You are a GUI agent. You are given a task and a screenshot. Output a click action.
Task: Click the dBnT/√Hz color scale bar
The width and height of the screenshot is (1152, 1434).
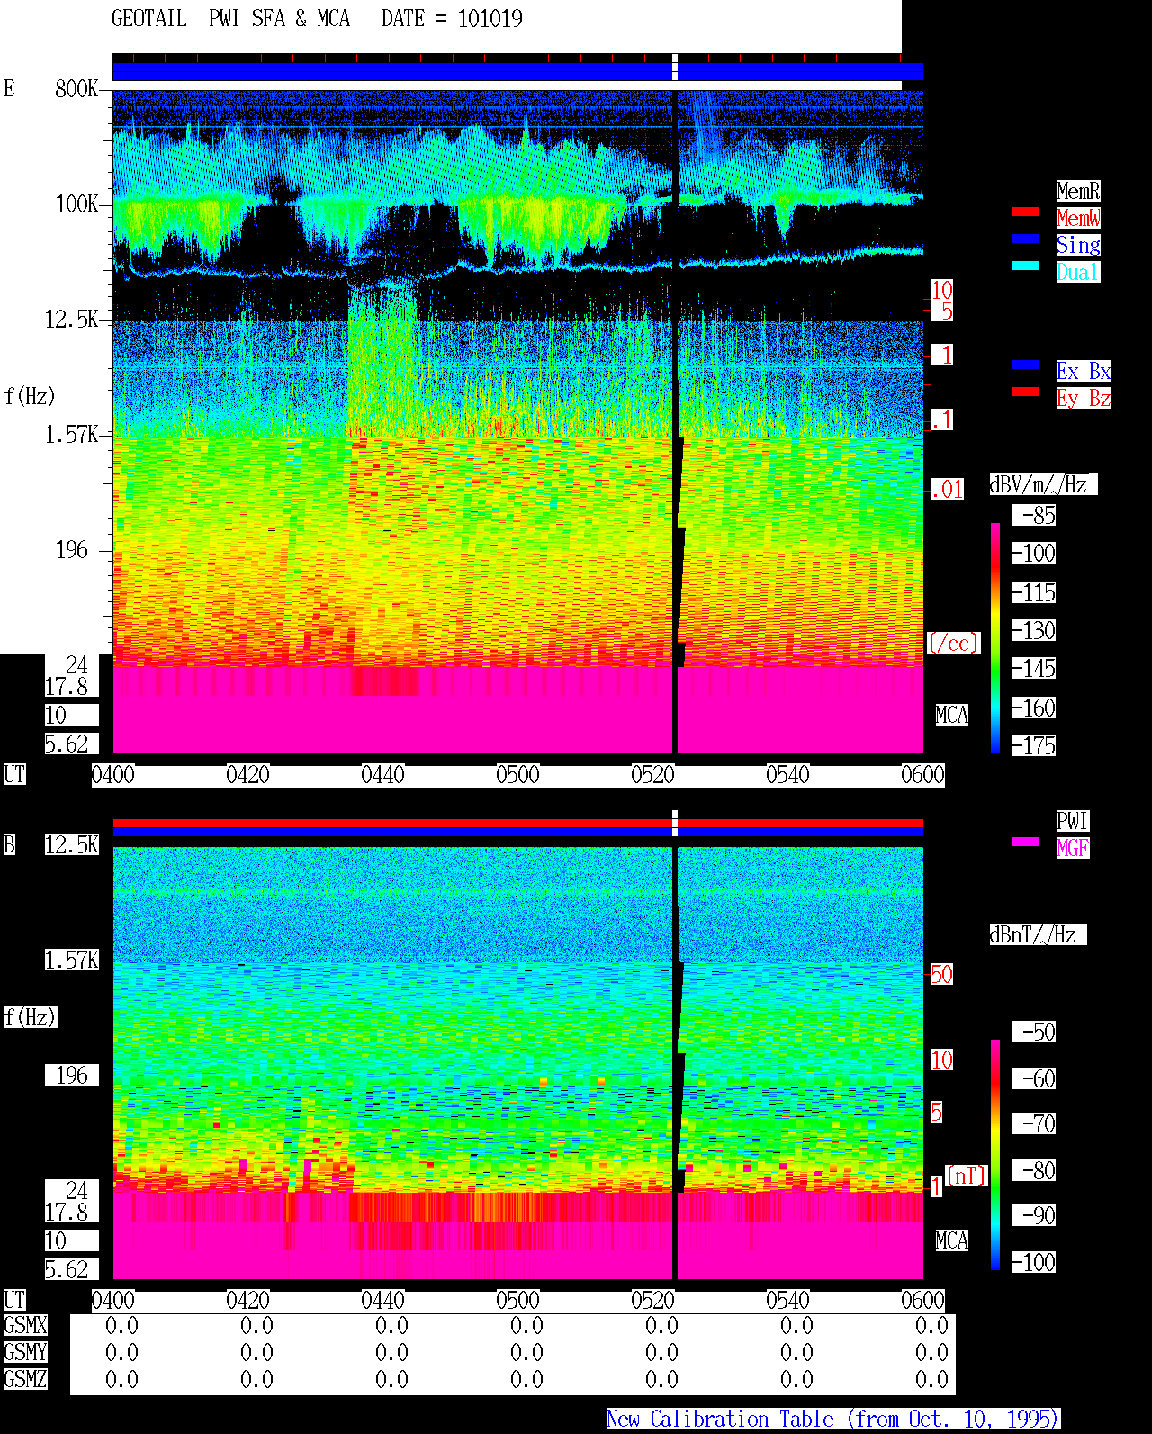click(995, 1155)
